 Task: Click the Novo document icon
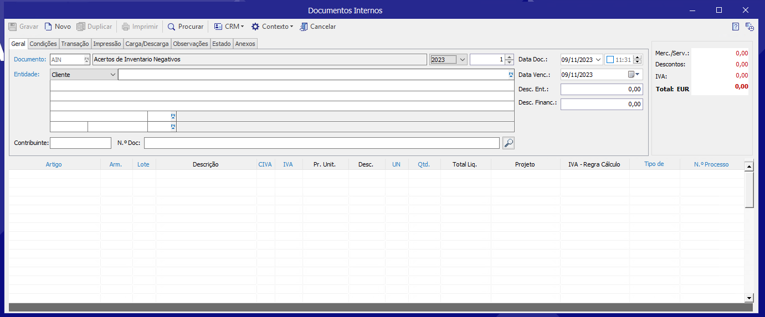pos(48,27)
